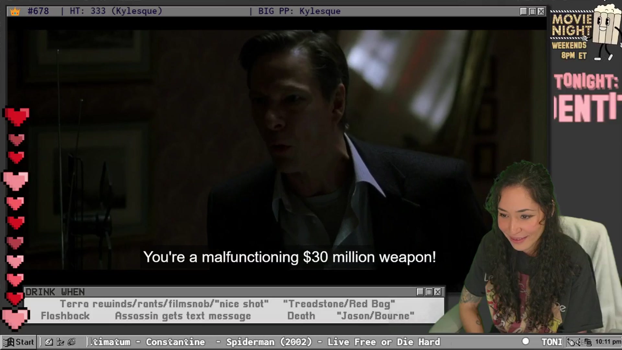
Task: Open the Internet Explorer quick-launch icon
Action: (72, 342)
